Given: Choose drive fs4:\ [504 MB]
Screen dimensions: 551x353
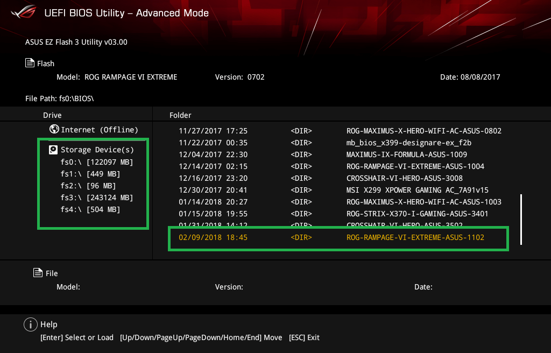Looking at the screenshot, I should point(90,209).
